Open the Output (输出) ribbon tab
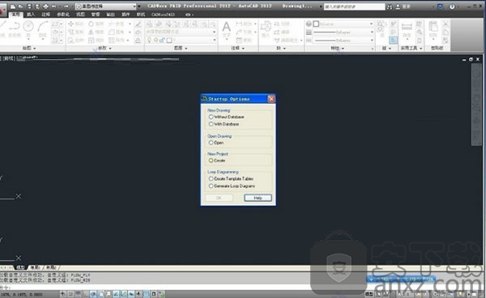486x298 pixels. pyautogui.click(x=111, y=15)
